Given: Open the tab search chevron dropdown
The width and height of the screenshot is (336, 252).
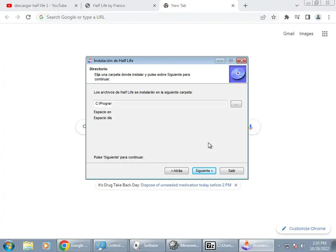Looking at the screenshot, I should [297, 6].
